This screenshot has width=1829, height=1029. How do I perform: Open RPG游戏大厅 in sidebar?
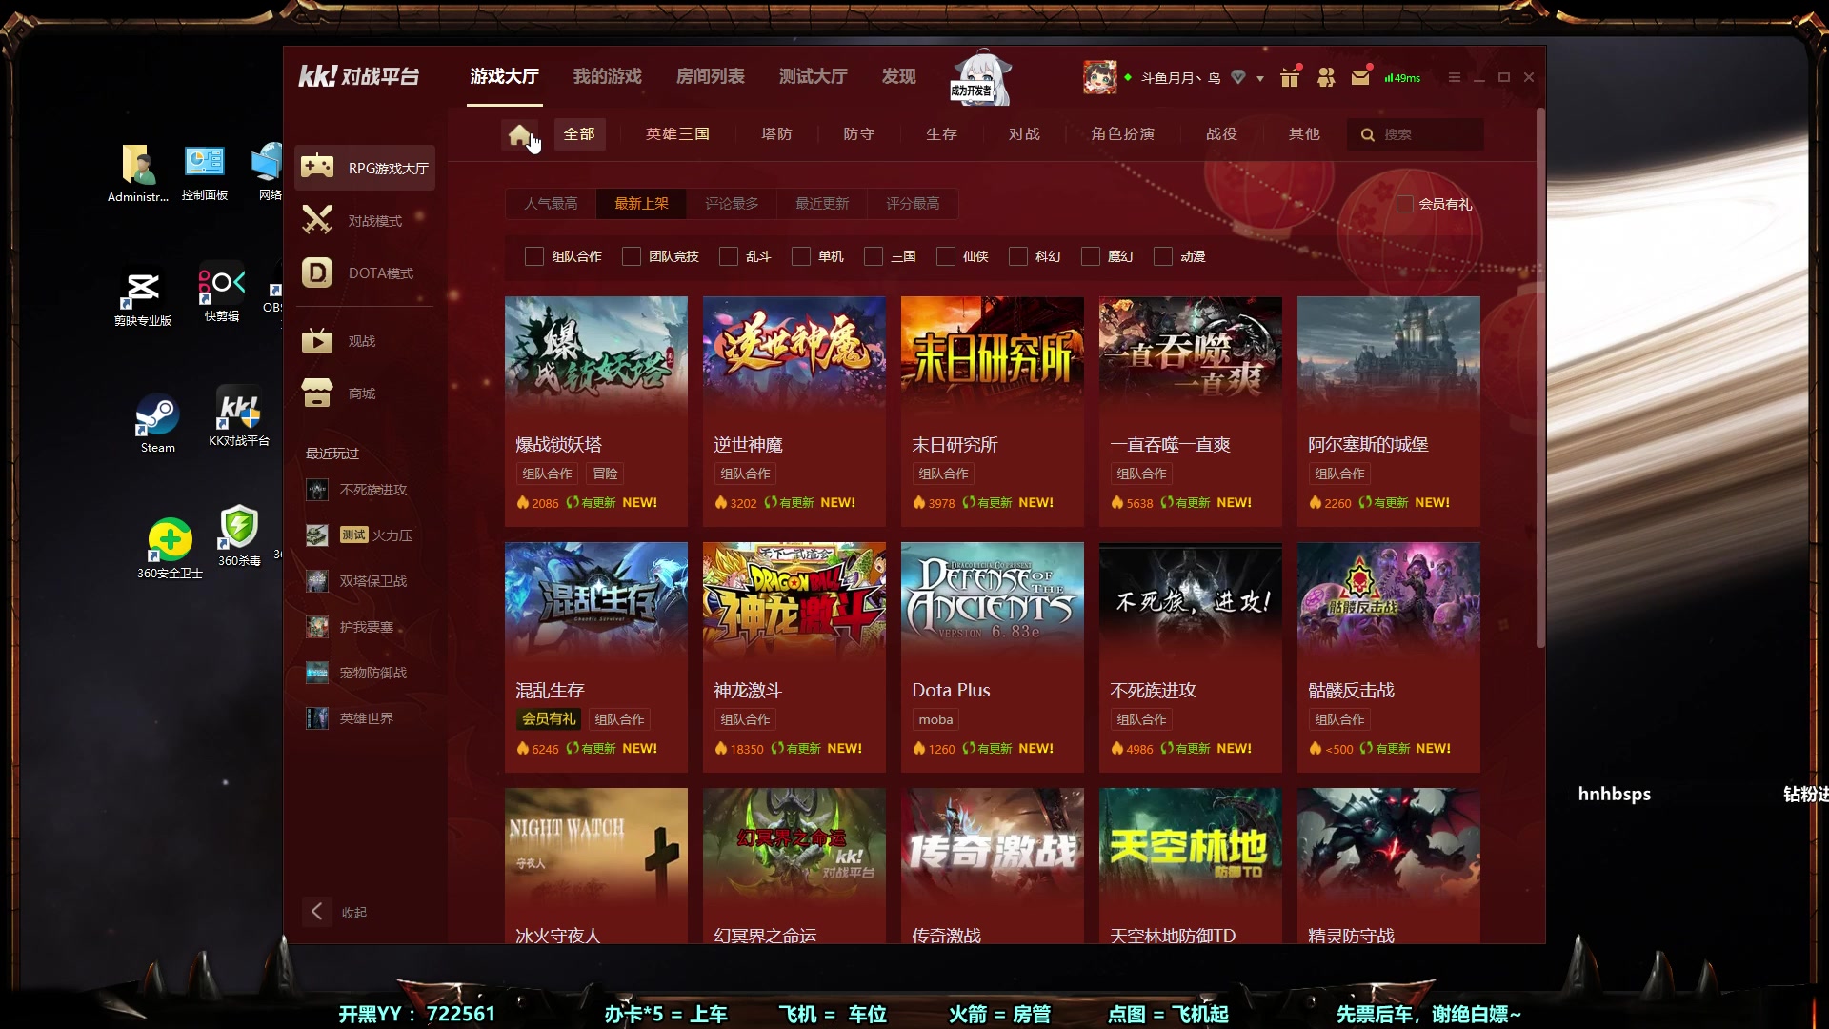click(x=365, y=168)
